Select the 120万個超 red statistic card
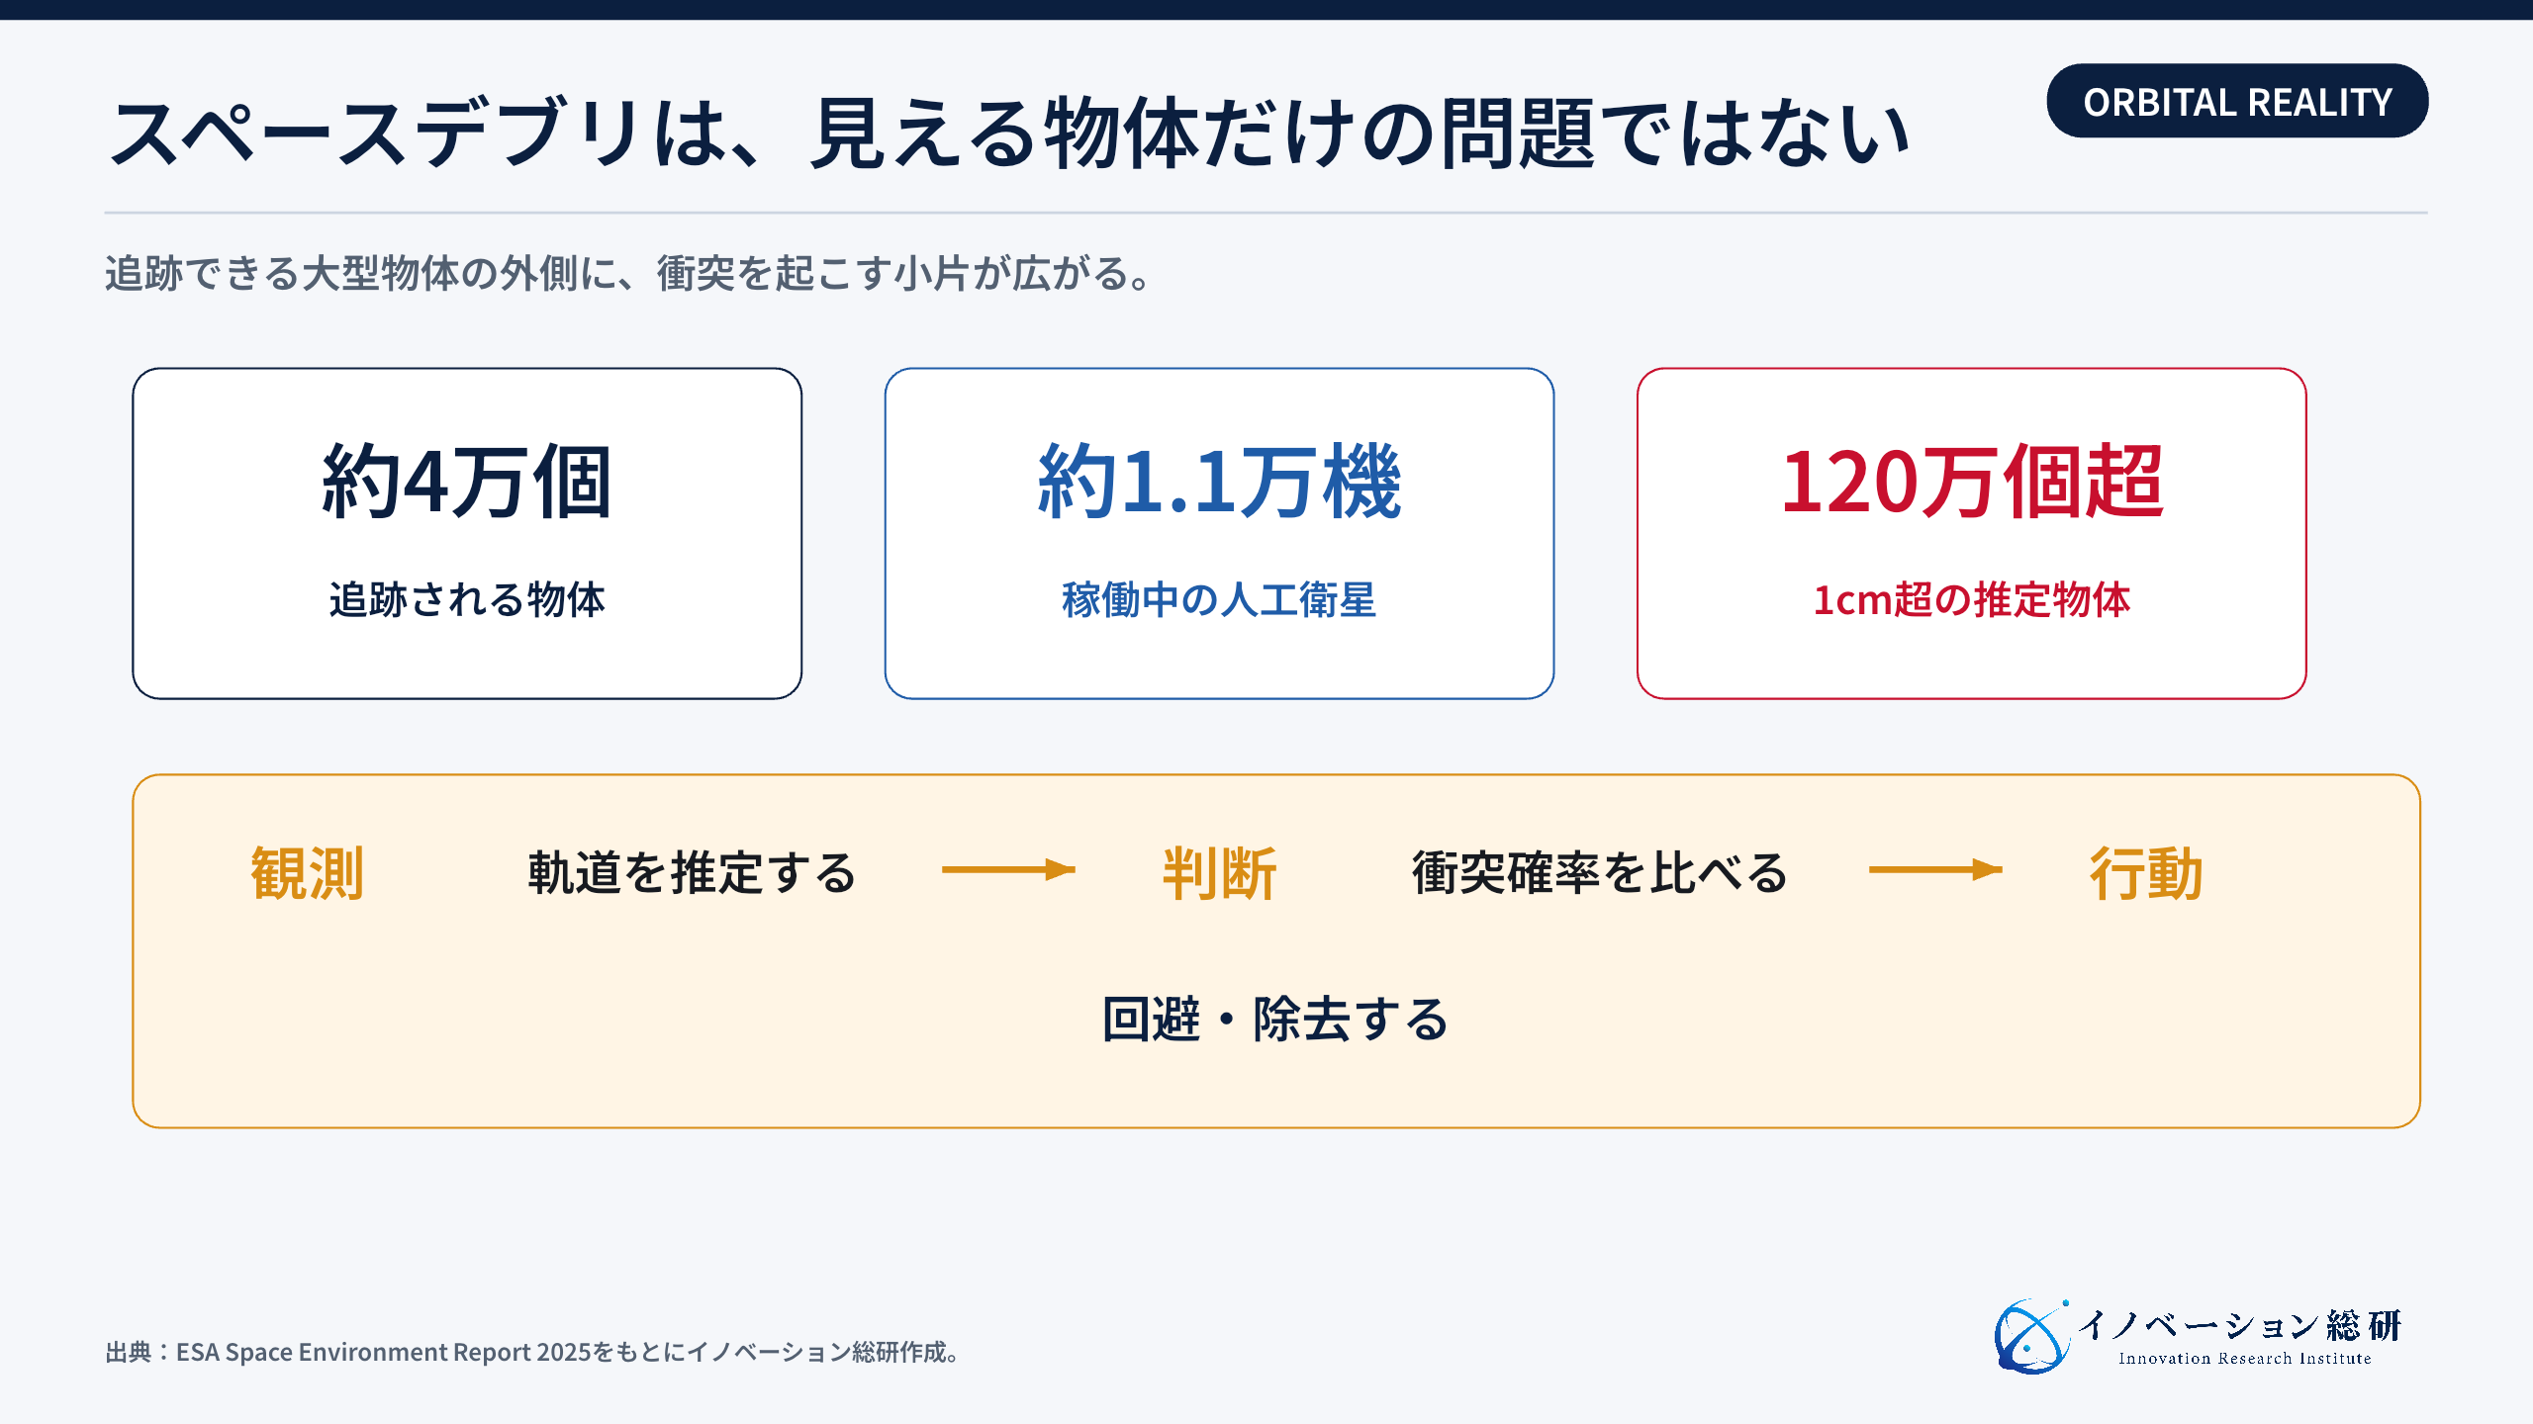Viewport: 2533px width, 1424px height. [1972, 534]
